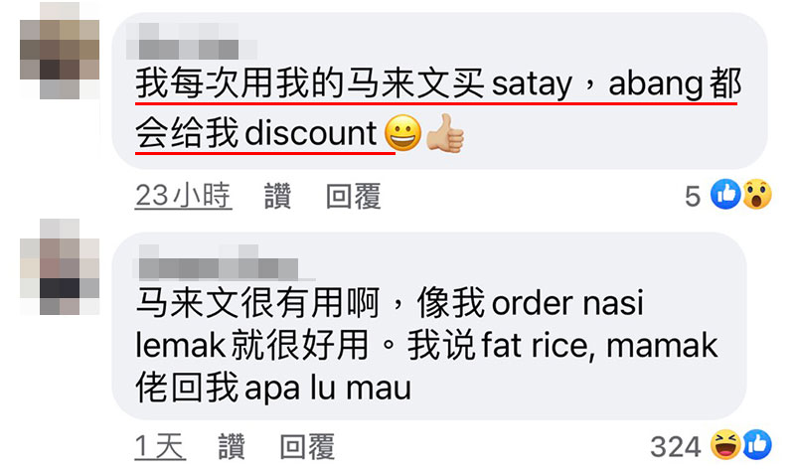The height and width of the screenshot is (474, 795).
Task: Open the second commenter's blurred profile picture
Action: [60, 266]
